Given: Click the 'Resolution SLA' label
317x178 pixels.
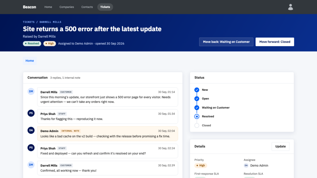Looking at the screenshot, I should coord(253,174).
